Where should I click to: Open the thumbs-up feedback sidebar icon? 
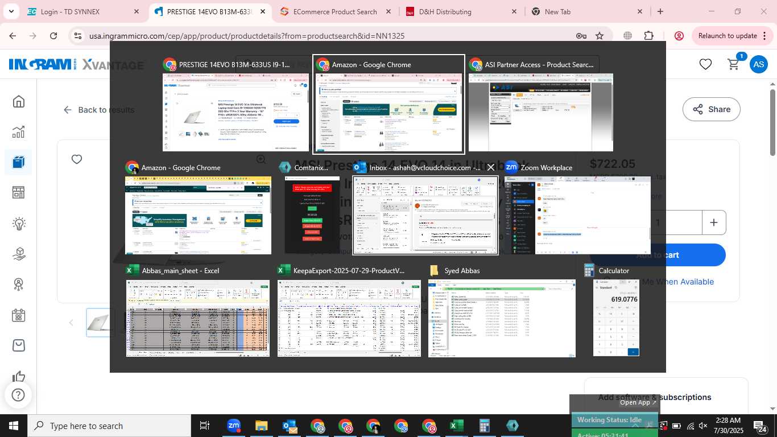click(x=19, y=376)
